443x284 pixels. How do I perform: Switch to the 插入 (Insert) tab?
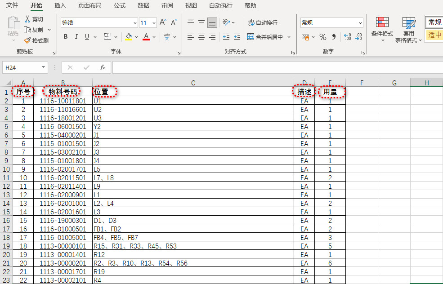tap(60, 5)
